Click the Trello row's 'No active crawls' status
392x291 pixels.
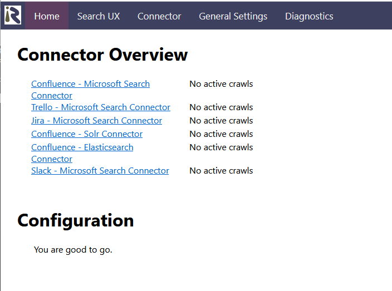point(221,107)
